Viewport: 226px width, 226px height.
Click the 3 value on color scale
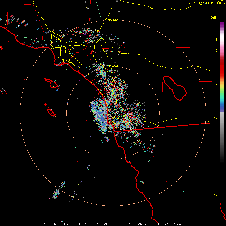click(x=217, y=73)
